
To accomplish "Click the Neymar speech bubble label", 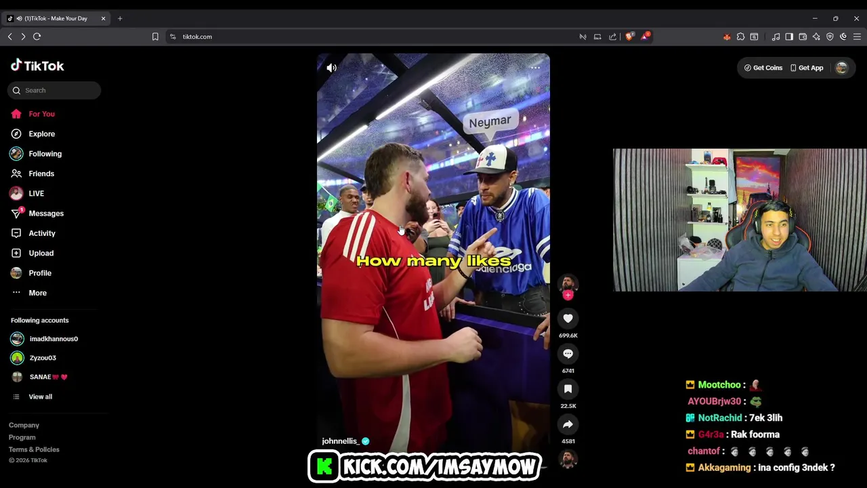I will point(490,123).
